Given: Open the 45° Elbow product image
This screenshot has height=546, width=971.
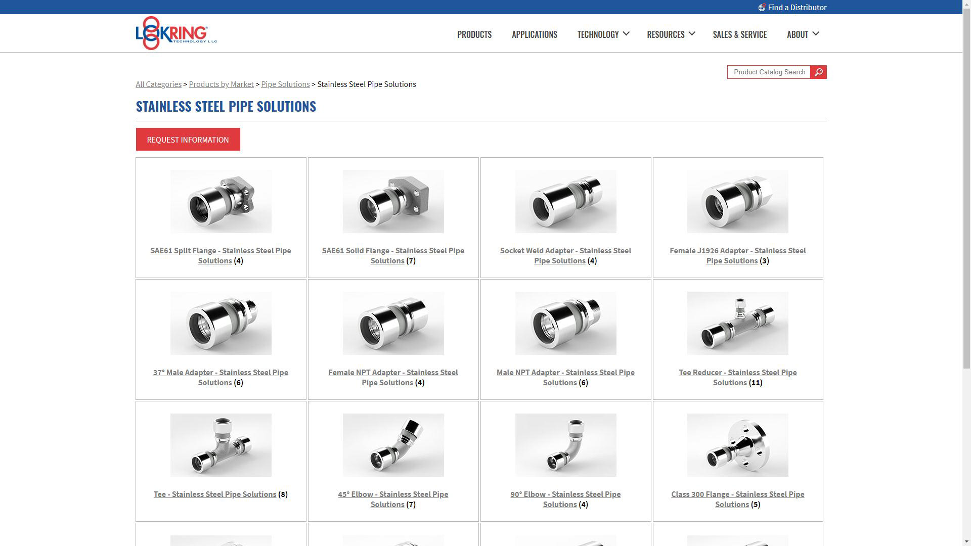Looking at the screenshot, I should click(x=393, y=445).
